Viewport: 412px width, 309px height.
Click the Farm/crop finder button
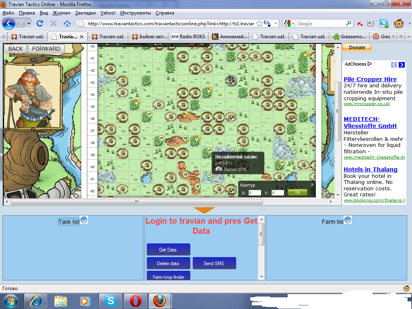click(168, 276)
